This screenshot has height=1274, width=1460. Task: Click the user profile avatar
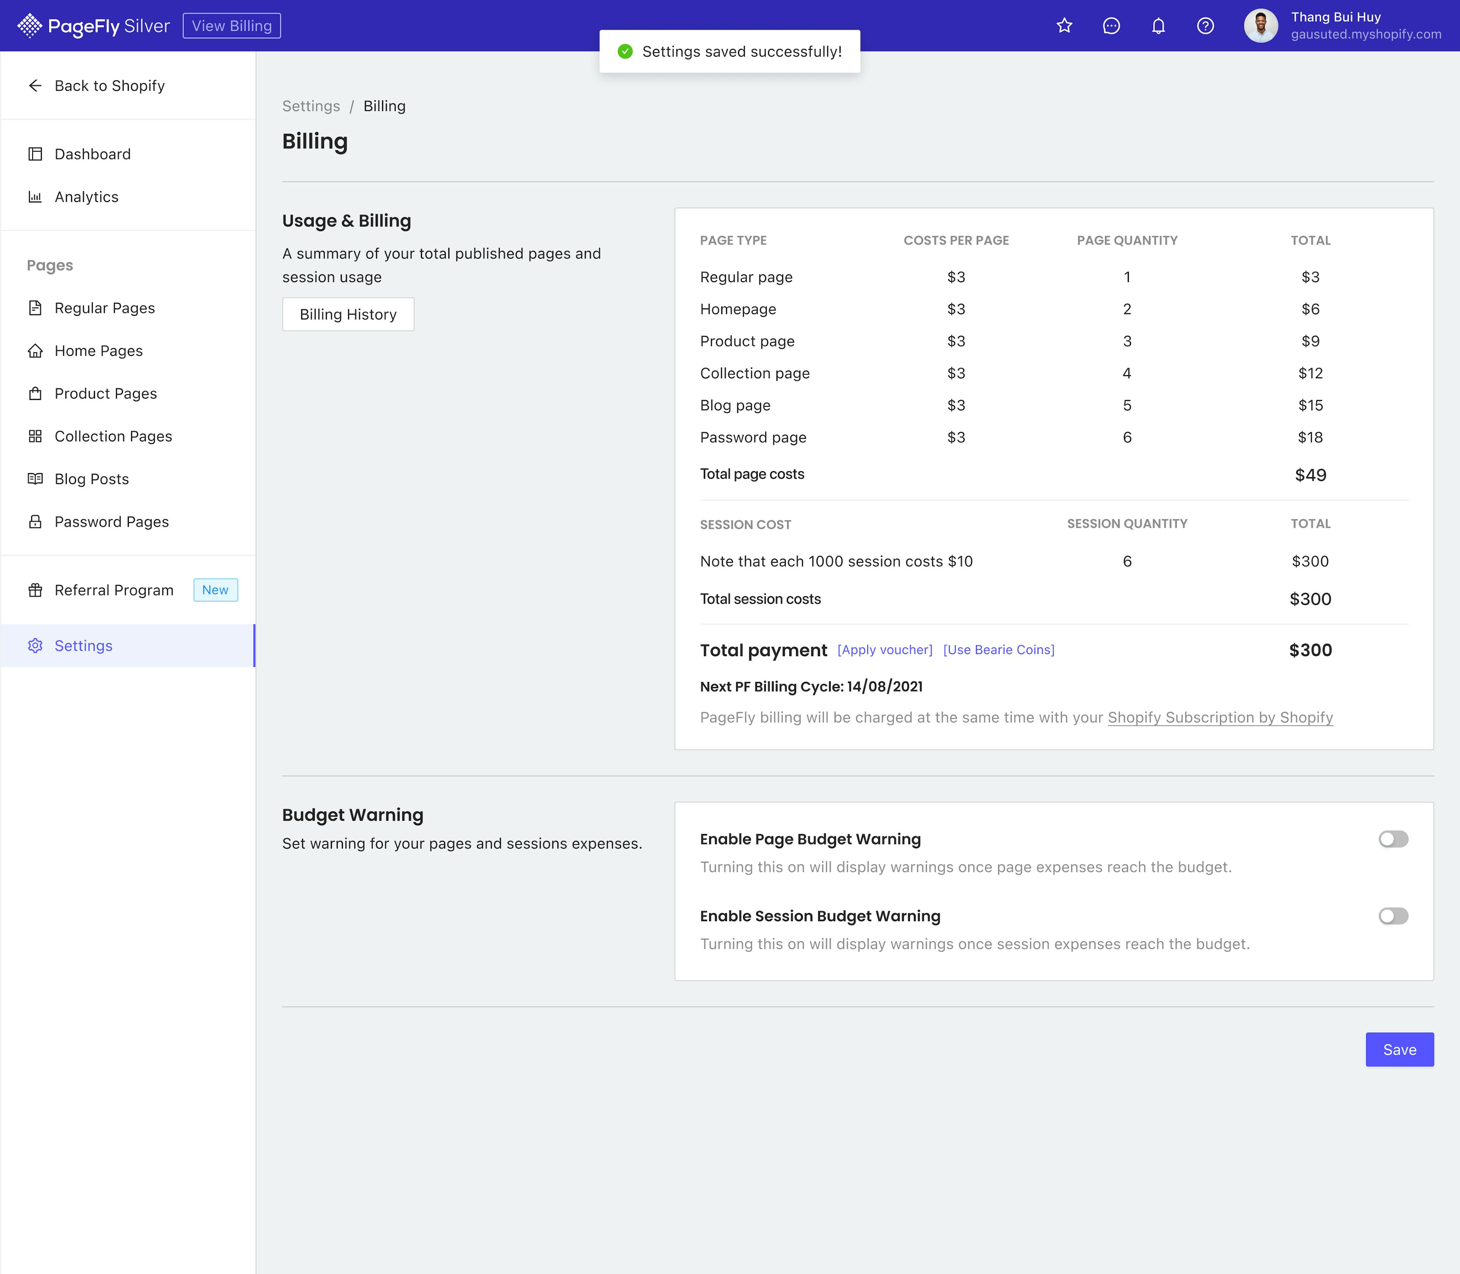1260,25
